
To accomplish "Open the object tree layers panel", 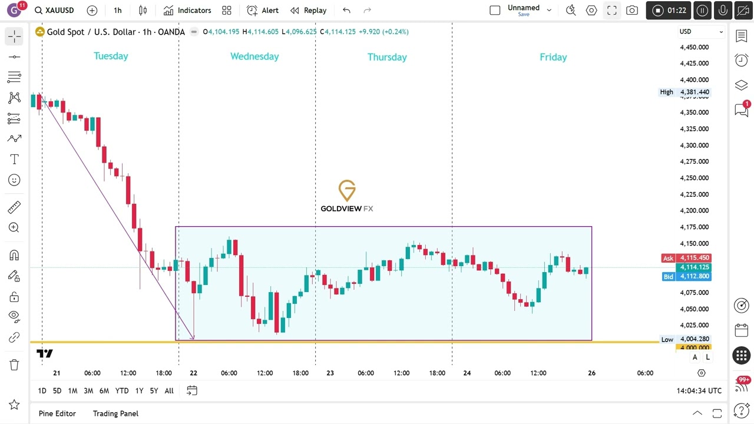I will click(742, 85).
